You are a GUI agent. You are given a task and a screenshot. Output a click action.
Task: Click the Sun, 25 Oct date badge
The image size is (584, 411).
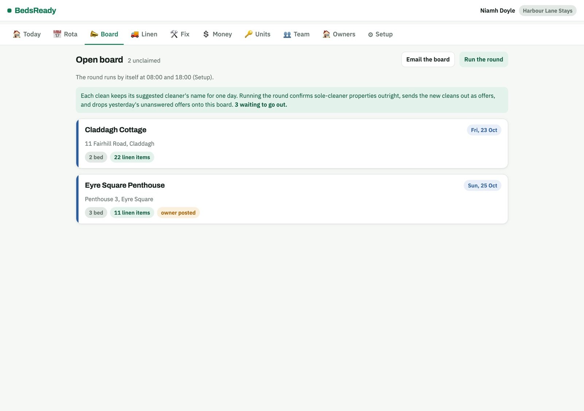coord(483,186)
